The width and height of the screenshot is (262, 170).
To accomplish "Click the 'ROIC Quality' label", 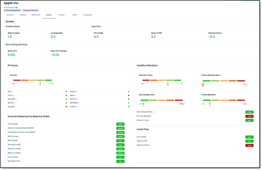I will point(12,141).
